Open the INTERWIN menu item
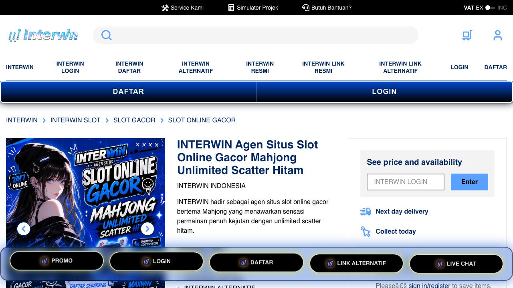The image size is (513, 288). [x=20, y=67]
